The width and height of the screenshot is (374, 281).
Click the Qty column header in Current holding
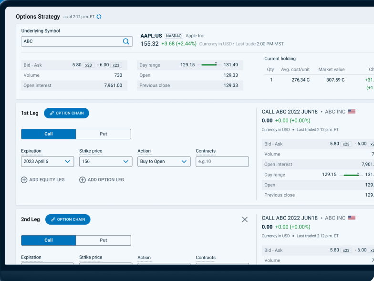coord(270,70)
